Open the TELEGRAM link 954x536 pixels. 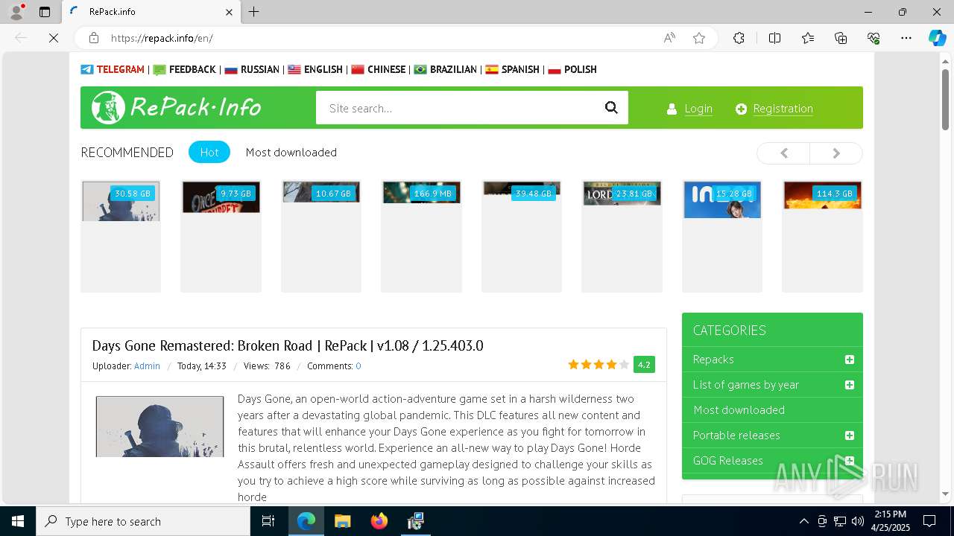pyautogui.click(x=113, y=69)
